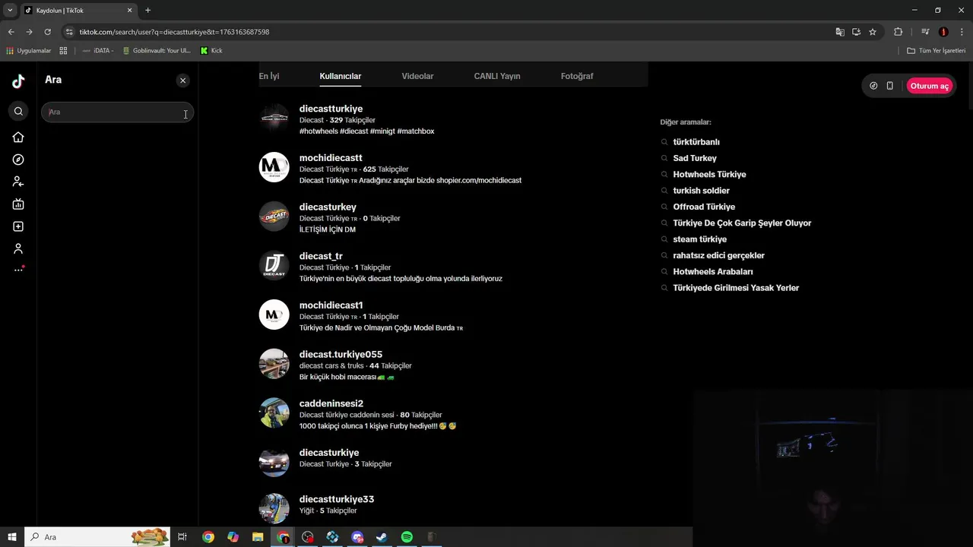Select Offroad Türkiye suggested search
This screenshot has width=973, height=547.
coord(704,207)
